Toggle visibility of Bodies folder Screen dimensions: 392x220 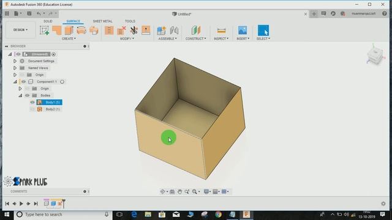[x=27, y=95]
